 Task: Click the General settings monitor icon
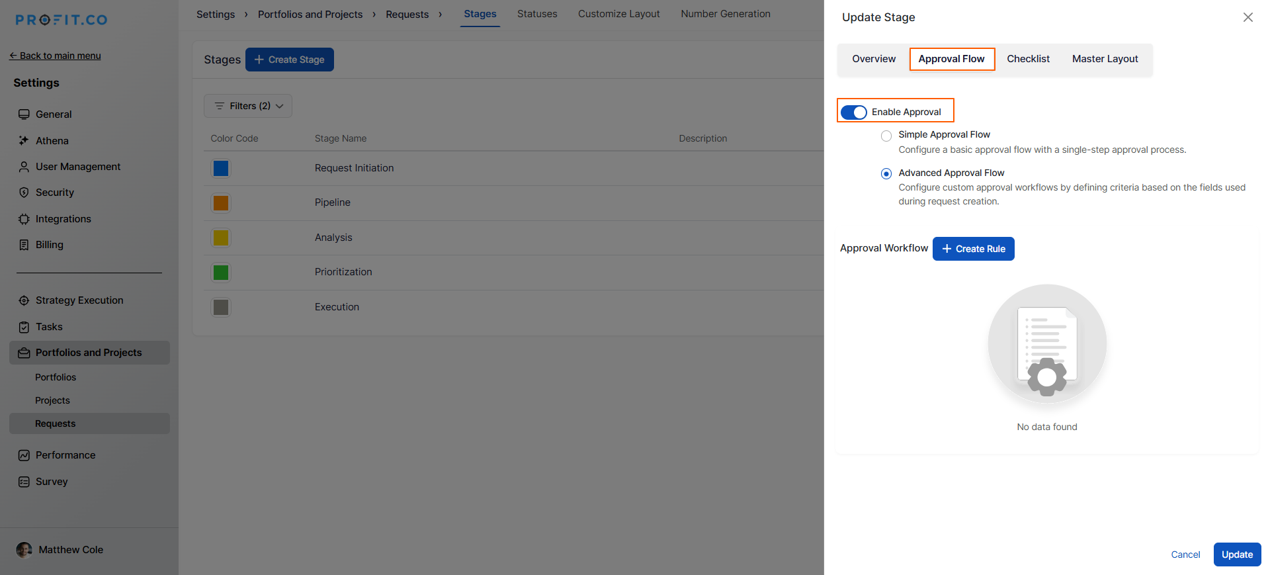click(x=24, y=114)
